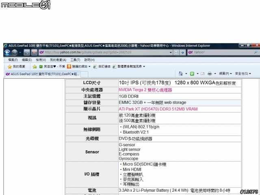Screen dimensions: 260x195
Task: Click the E-compass text line
Action: (x=129, y=154)
